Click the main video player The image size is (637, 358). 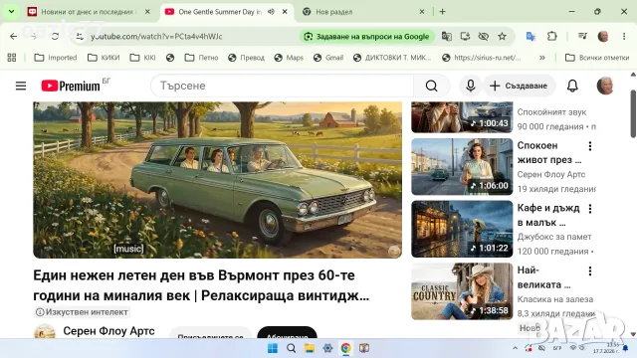pos(217,180)
